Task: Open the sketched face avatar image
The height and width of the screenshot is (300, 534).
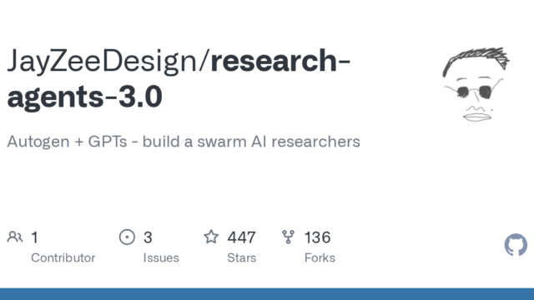Action: click(x=476, y=84)
